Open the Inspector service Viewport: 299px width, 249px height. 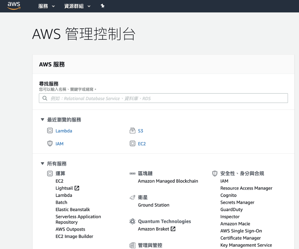(230, 216)
